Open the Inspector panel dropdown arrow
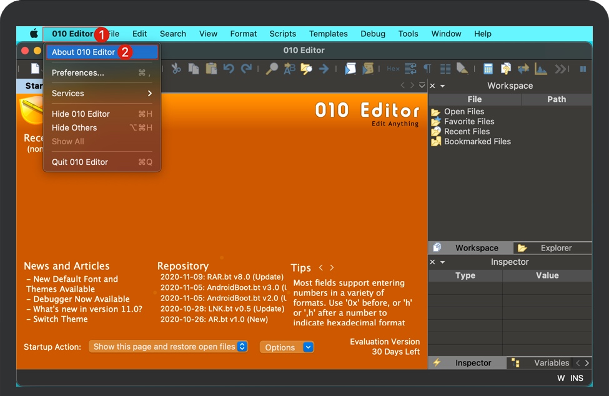Screen dimensions: 609x396 [442, 262]
